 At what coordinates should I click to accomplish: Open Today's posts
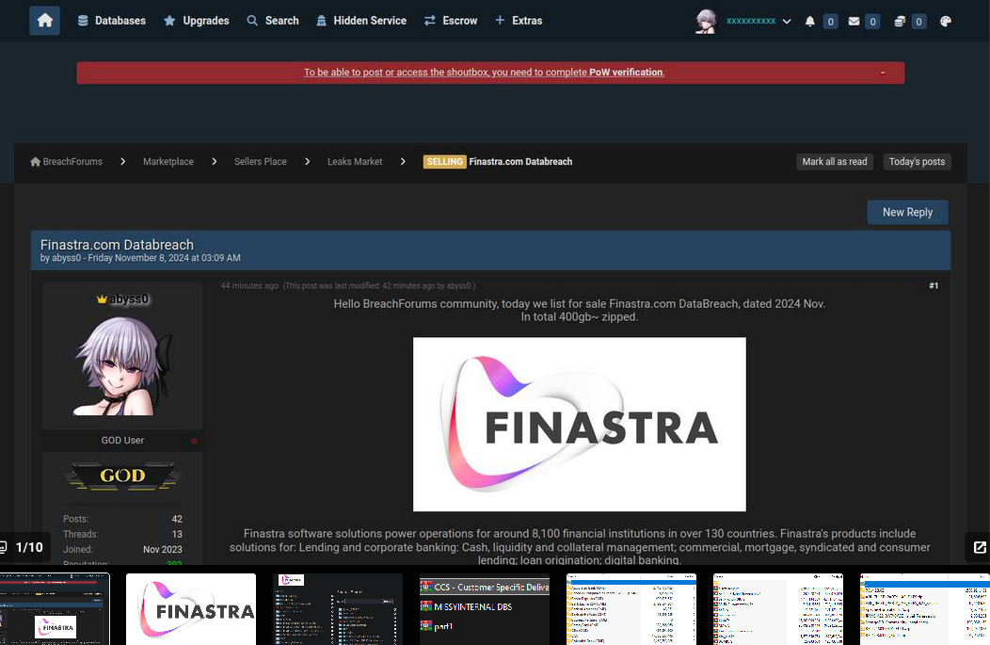[x=917, y=162]
